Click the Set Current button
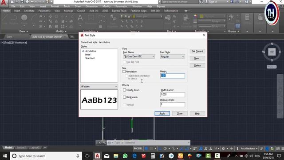Viewport: 284px width, 160px height. click(x=197, y=52)
